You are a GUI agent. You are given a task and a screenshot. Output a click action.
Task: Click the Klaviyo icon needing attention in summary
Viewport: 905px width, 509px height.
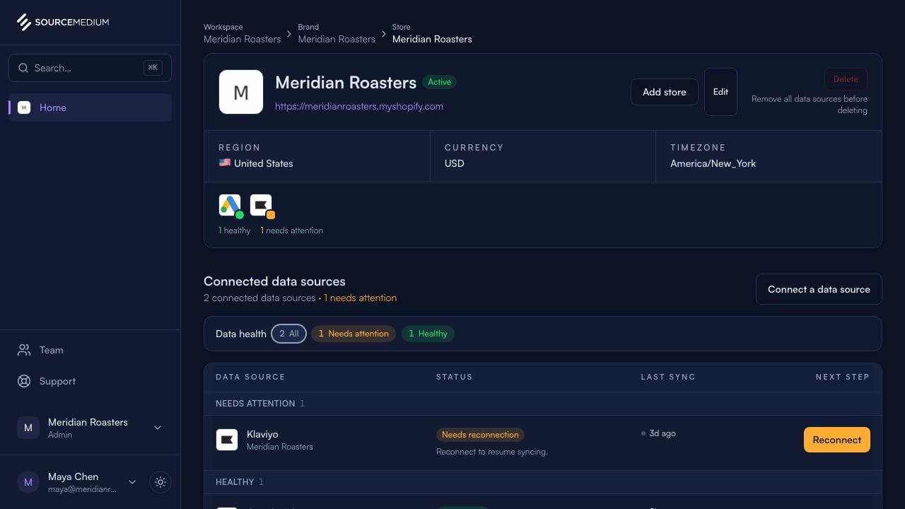261,205
